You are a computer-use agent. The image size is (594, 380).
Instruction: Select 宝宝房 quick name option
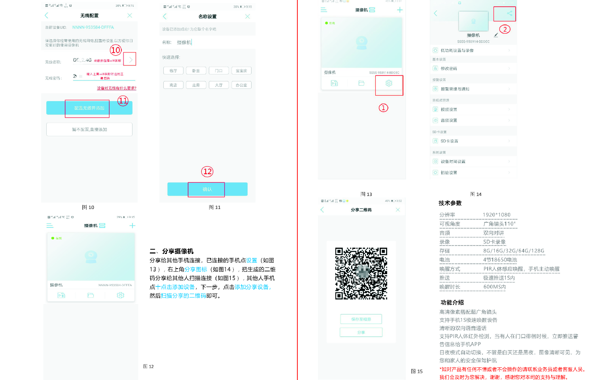point(241,71)
